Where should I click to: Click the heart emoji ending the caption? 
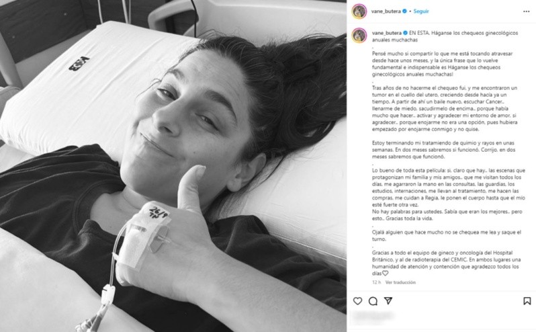point(386,273)
